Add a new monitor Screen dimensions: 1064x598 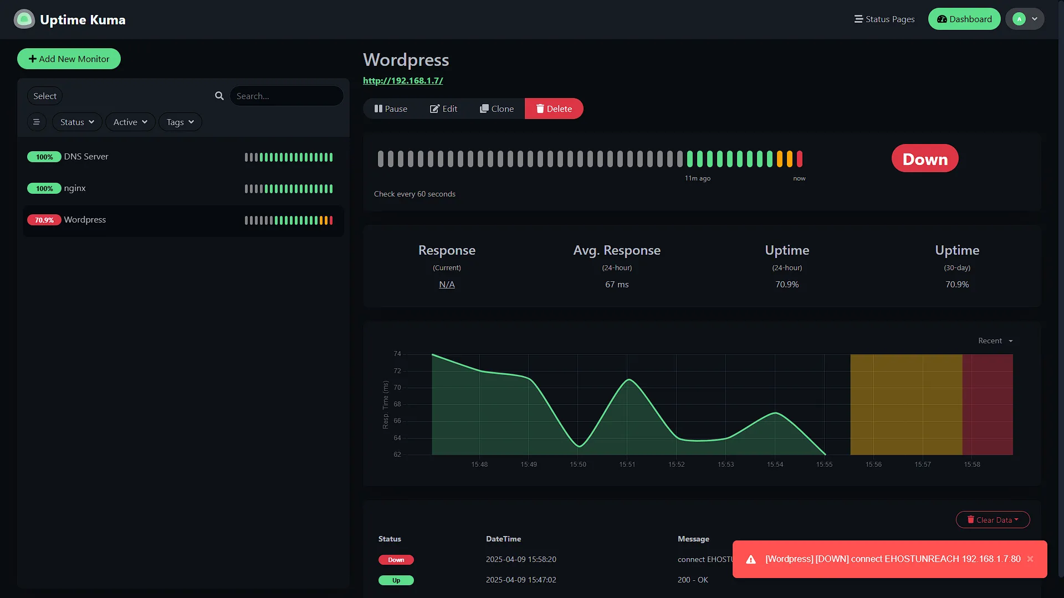click(69, 59)
